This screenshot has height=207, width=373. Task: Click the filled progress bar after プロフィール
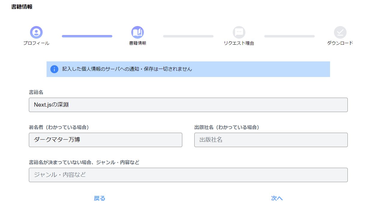[x=87, y=36]
